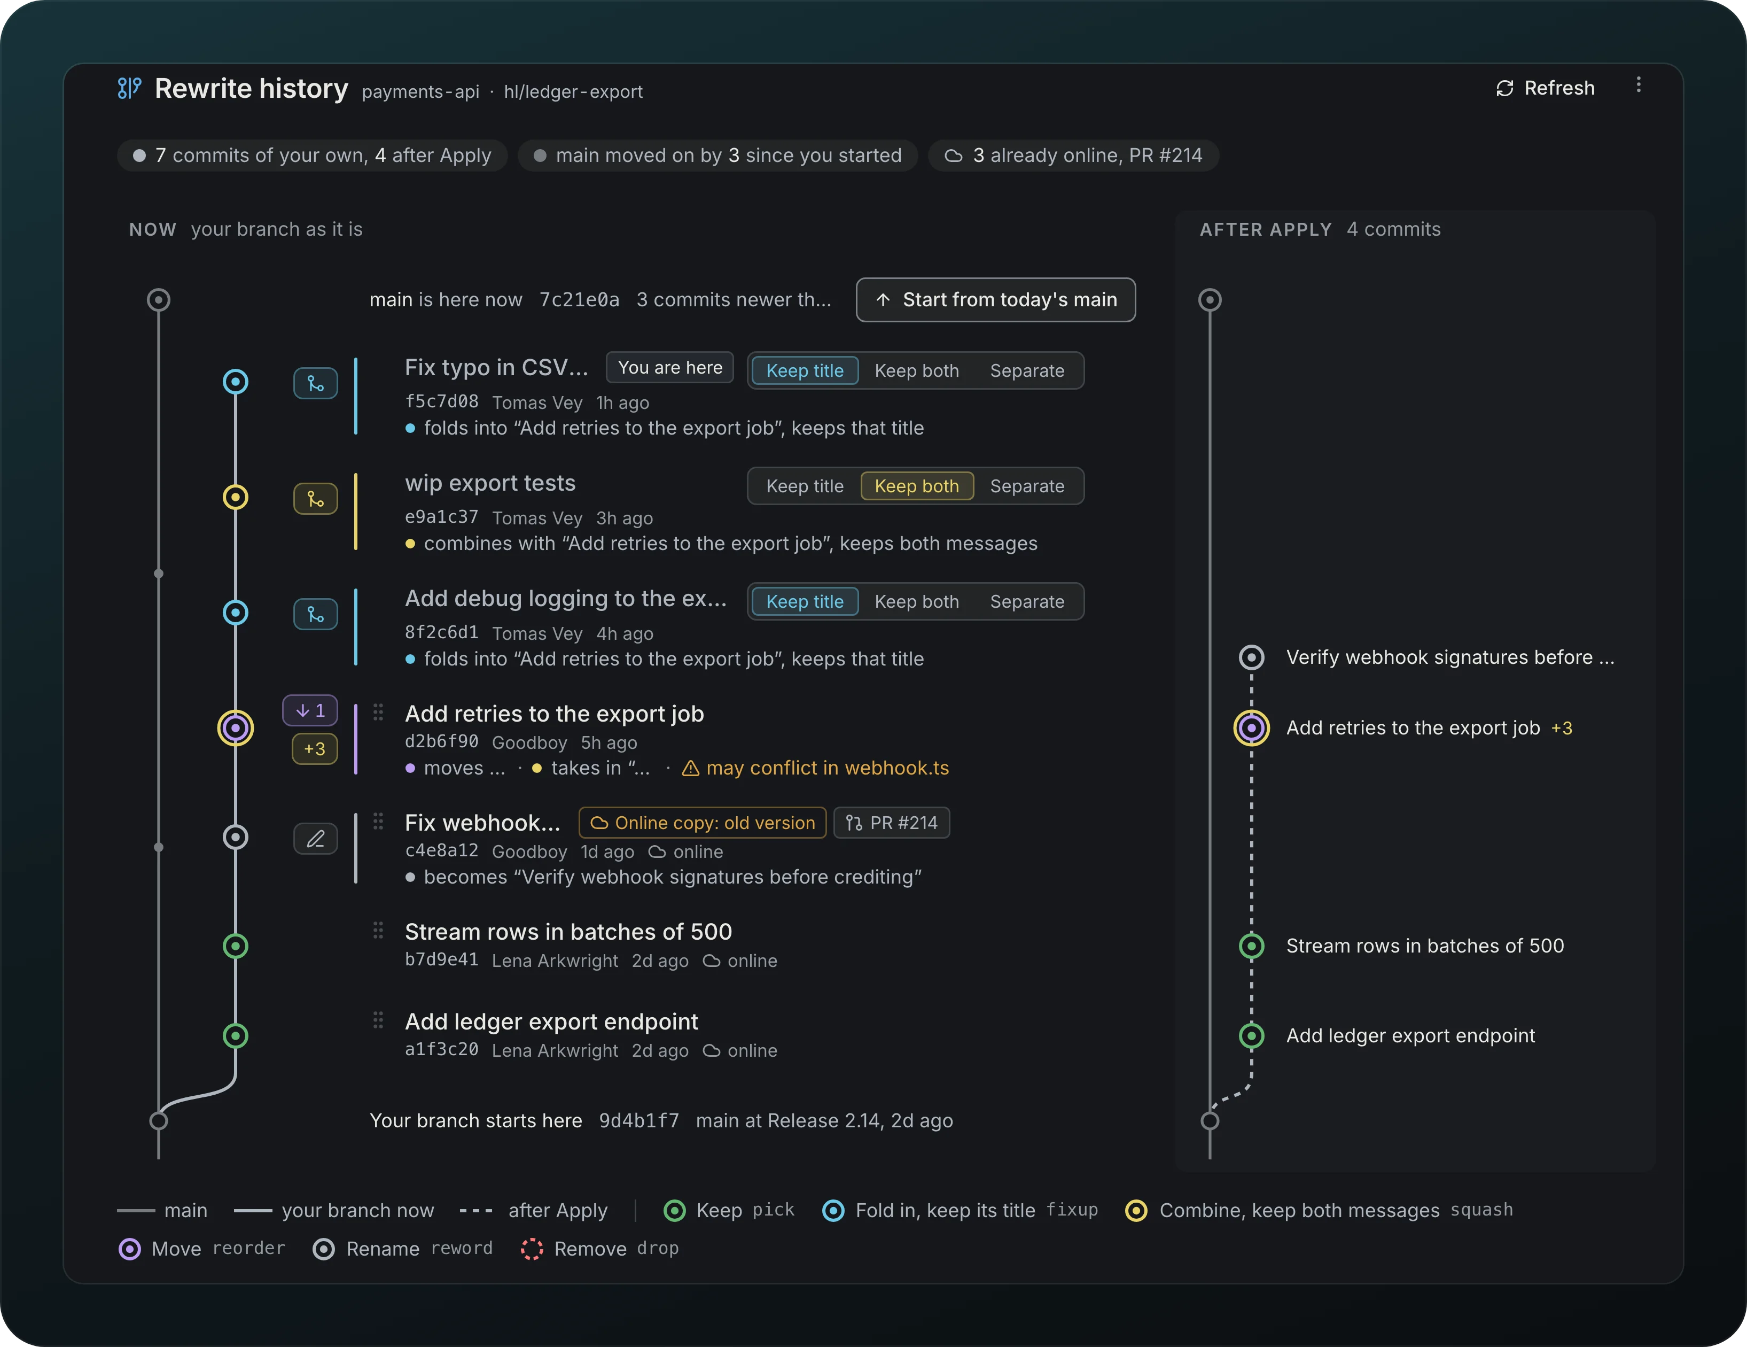Click the Combine squash legend icon

(1137, 1211)
